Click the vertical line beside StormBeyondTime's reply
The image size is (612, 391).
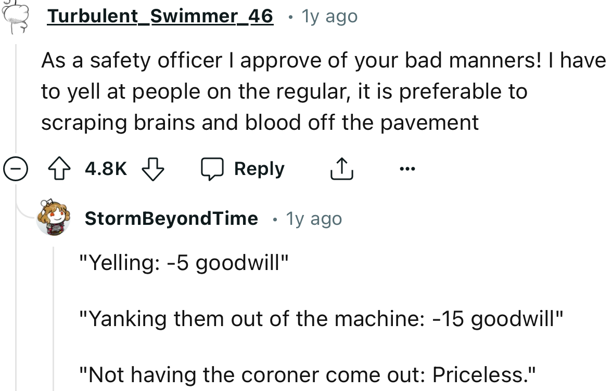54,317
